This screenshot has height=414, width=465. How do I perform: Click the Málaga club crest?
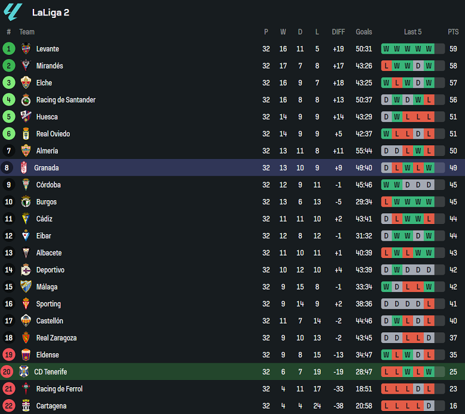tap(26, 287)
